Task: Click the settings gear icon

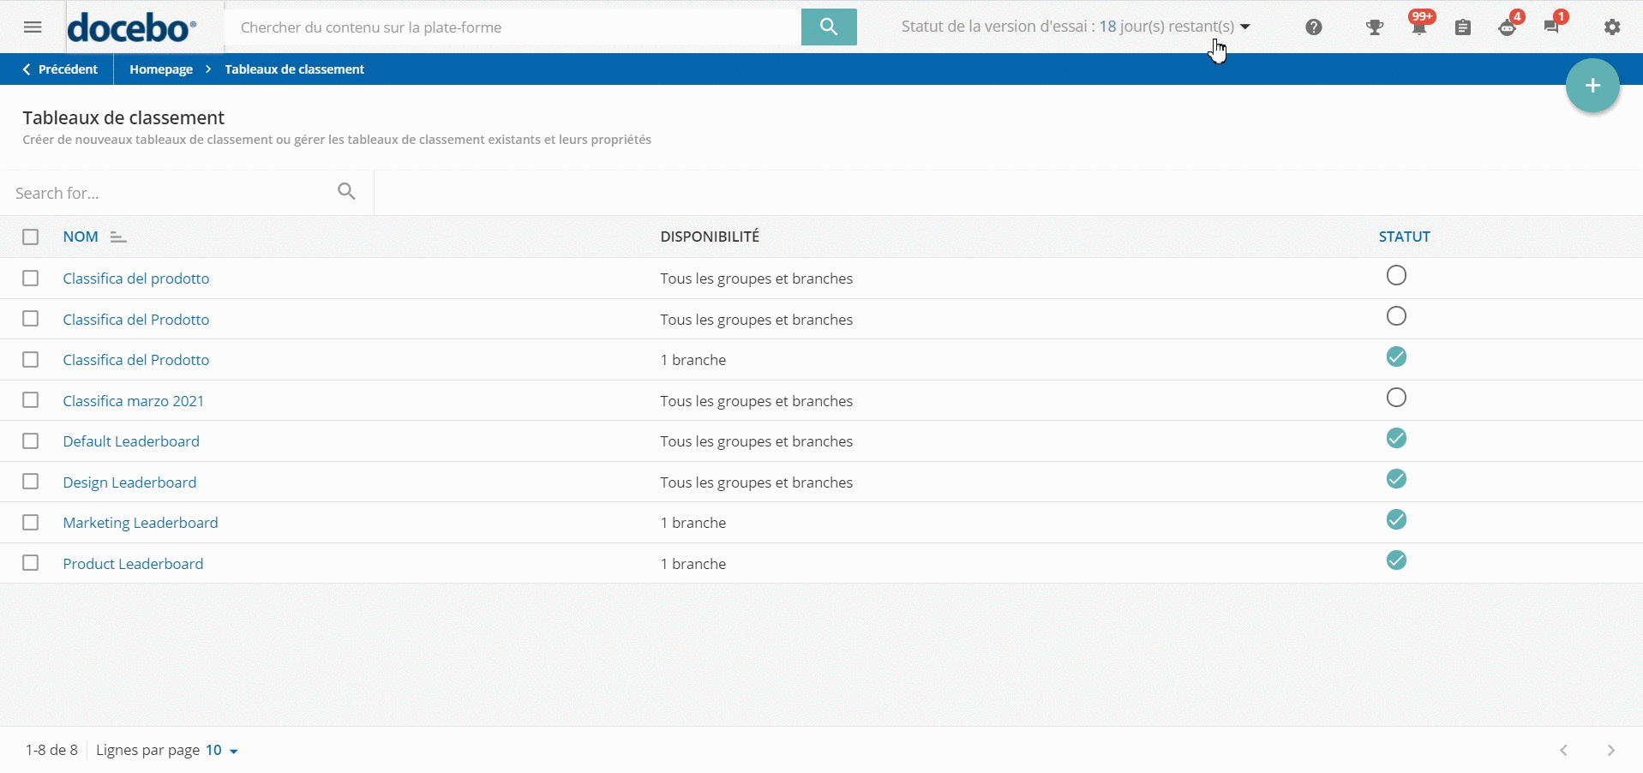Action: coord(1612,27)
